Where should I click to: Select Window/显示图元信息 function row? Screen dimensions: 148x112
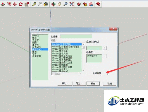tap(67, 67)
